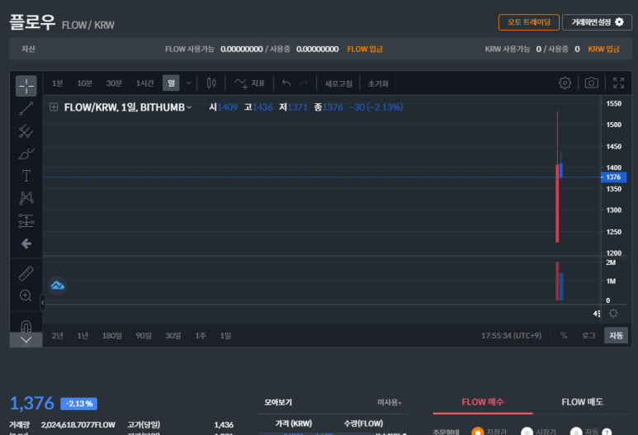Set chart range to 180일
The height and width of the screenshot is (435, 638).
click(112, 336)
